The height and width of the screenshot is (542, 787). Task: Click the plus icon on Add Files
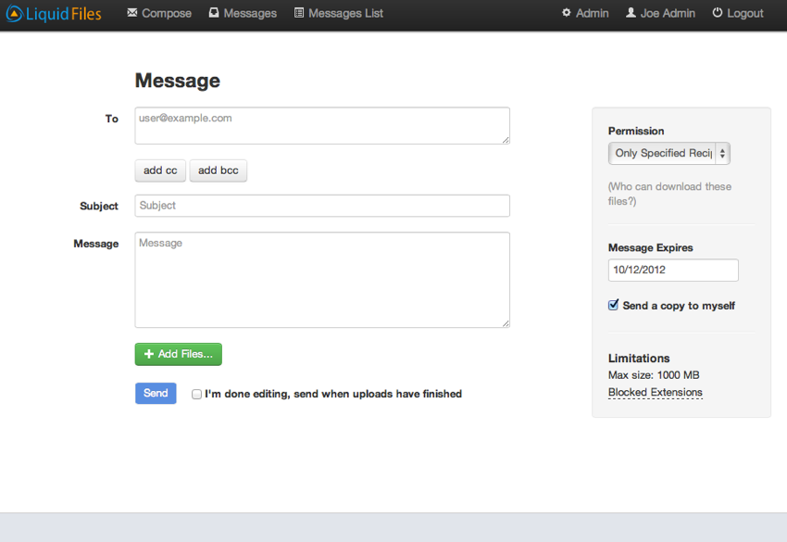tap(148, 354)
